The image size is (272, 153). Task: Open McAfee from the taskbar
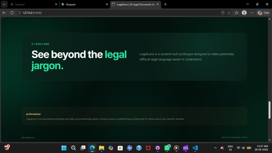coord(148,148)
